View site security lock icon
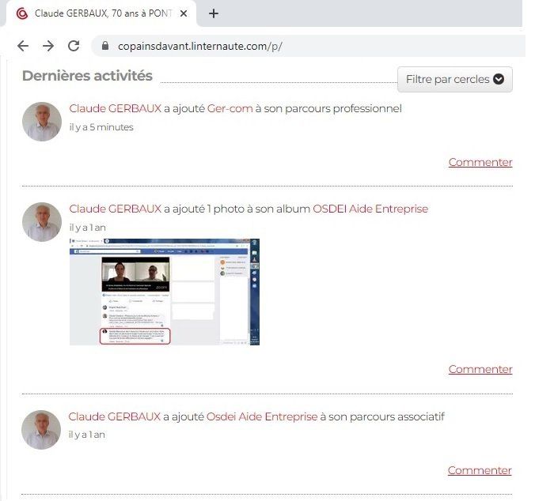The image size is (535, 501). (x=105, y=46)
